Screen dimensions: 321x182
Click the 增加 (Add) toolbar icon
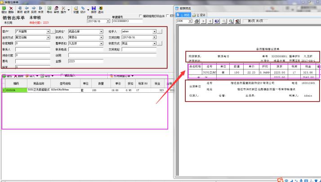click(4, 9)
